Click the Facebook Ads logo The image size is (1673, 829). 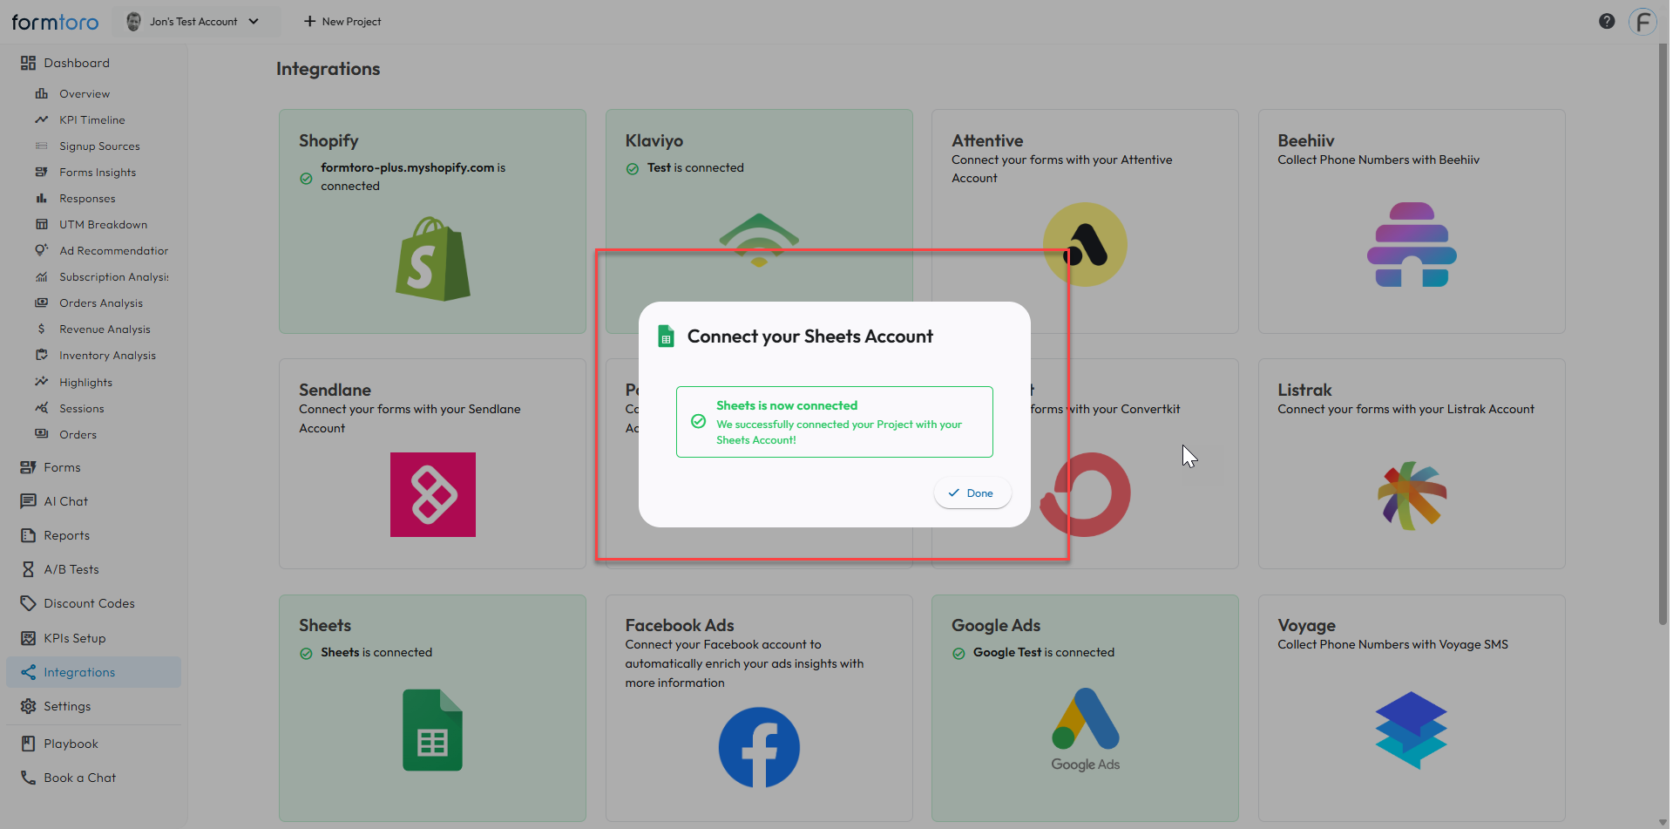pos(759,748)
